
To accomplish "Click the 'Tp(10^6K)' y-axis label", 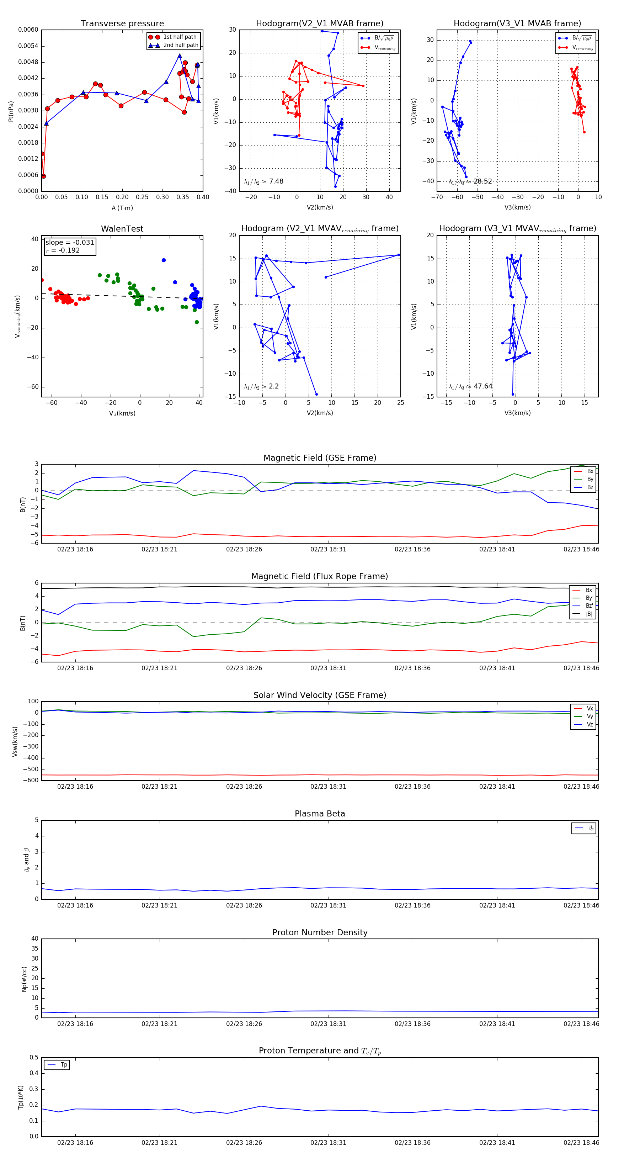I will click(x=21, y=1098).
